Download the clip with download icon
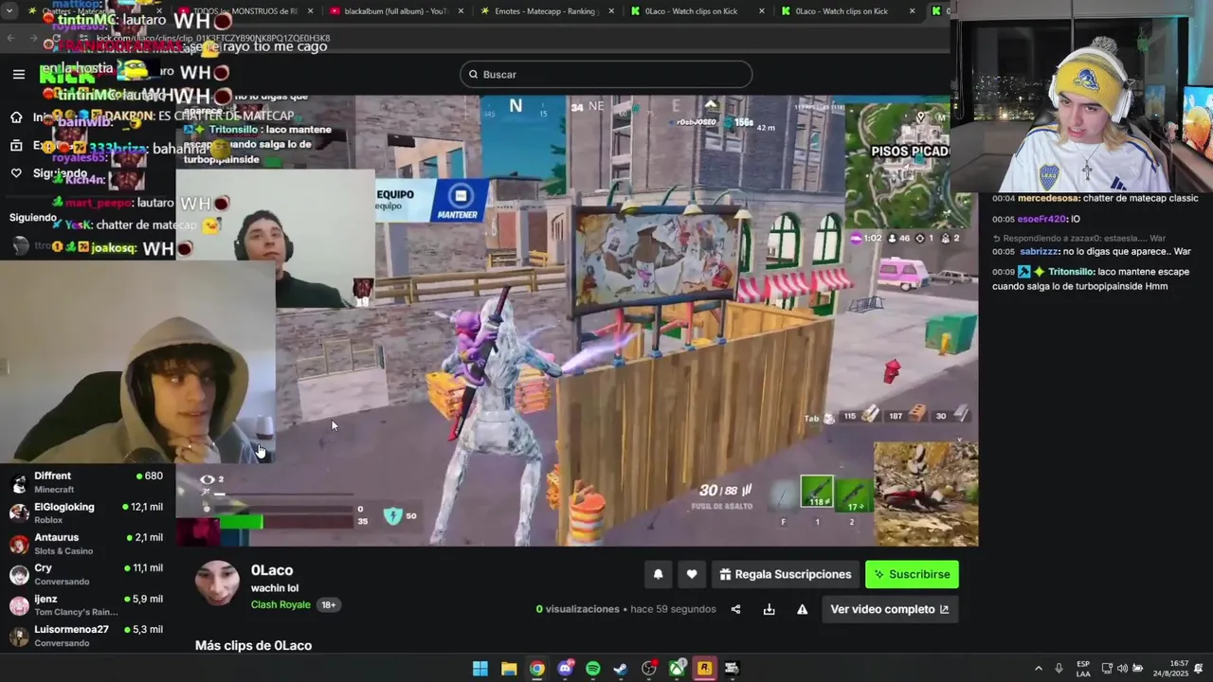1213x682 pixels. click(x=769, y=609)
